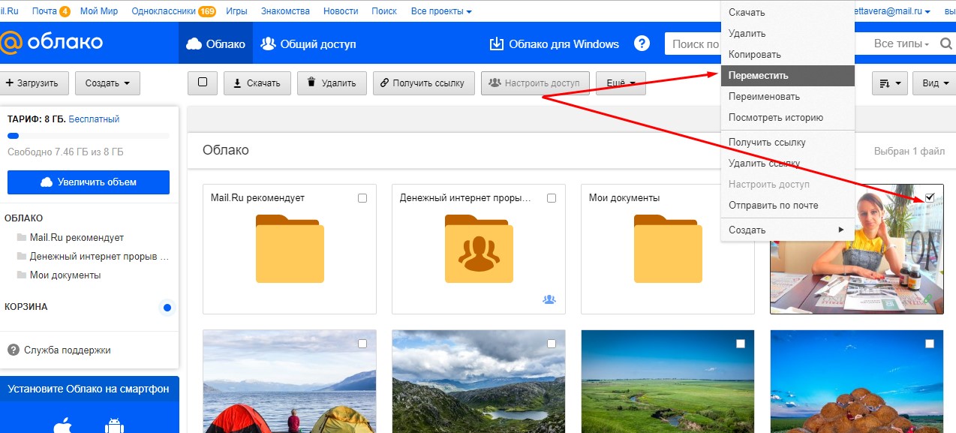Expand the Создать dropdown button
This screenshot has width=956, height=433.
pyautogui.click(x=107, y=83)
